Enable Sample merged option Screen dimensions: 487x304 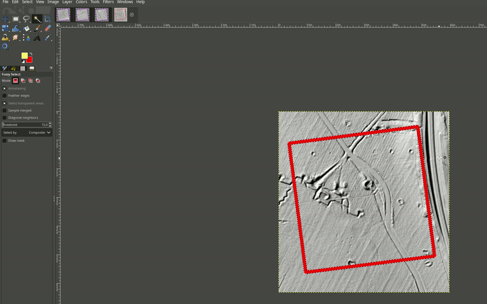(x=5, y=110)
